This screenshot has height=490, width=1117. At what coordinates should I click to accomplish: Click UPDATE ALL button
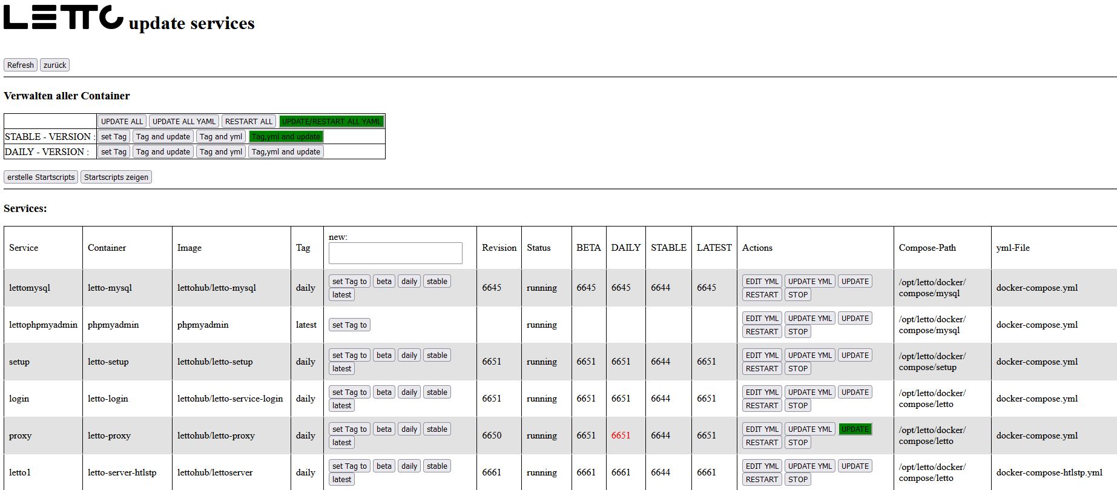(122, 121)
